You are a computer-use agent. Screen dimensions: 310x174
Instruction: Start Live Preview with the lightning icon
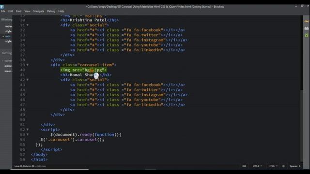tap(307, 21)
